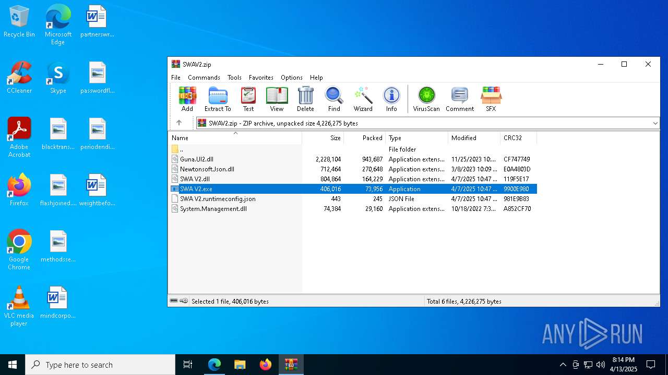Click the Windows Start button
668x375 pixels.
click(13, 365)
